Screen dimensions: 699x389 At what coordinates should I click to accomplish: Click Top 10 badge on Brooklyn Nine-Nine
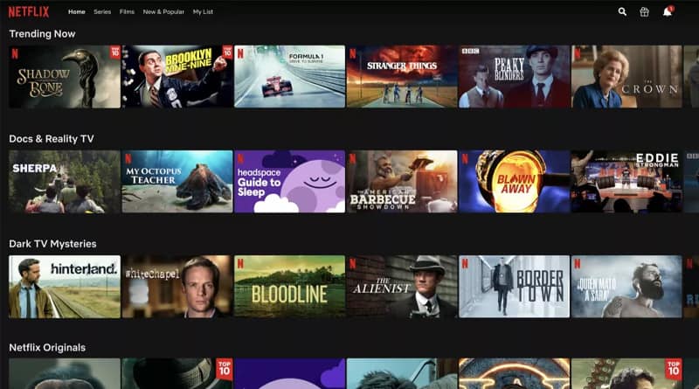pos(228,52)
